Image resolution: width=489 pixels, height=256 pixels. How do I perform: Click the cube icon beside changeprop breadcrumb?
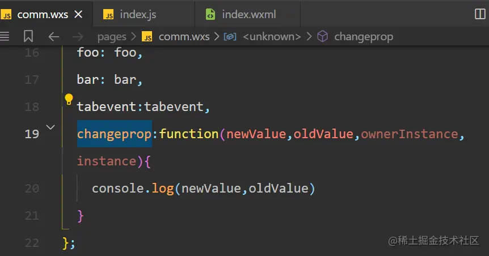tap(322, 37)
